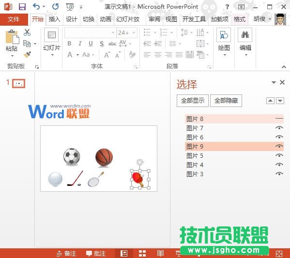Click Send Backward down arrow button
Viewport: 290px width, 258px height.
pyautogui.click(x=280, y=101)
